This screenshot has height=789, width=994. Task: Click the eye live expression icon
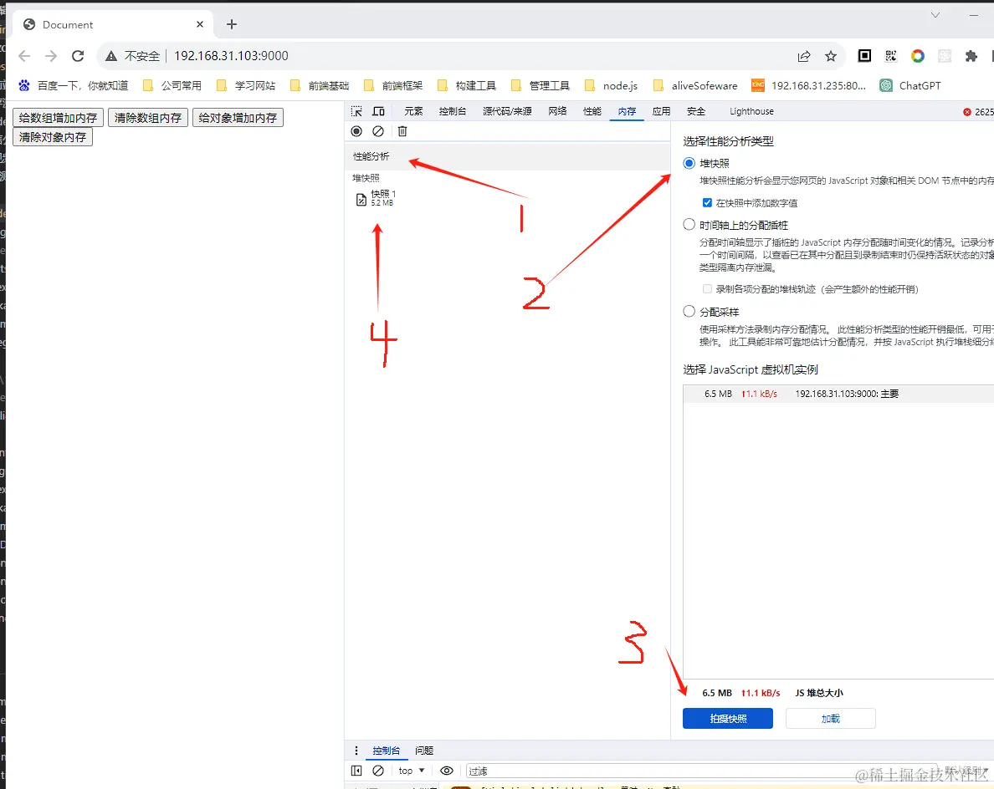click(446, 771)
